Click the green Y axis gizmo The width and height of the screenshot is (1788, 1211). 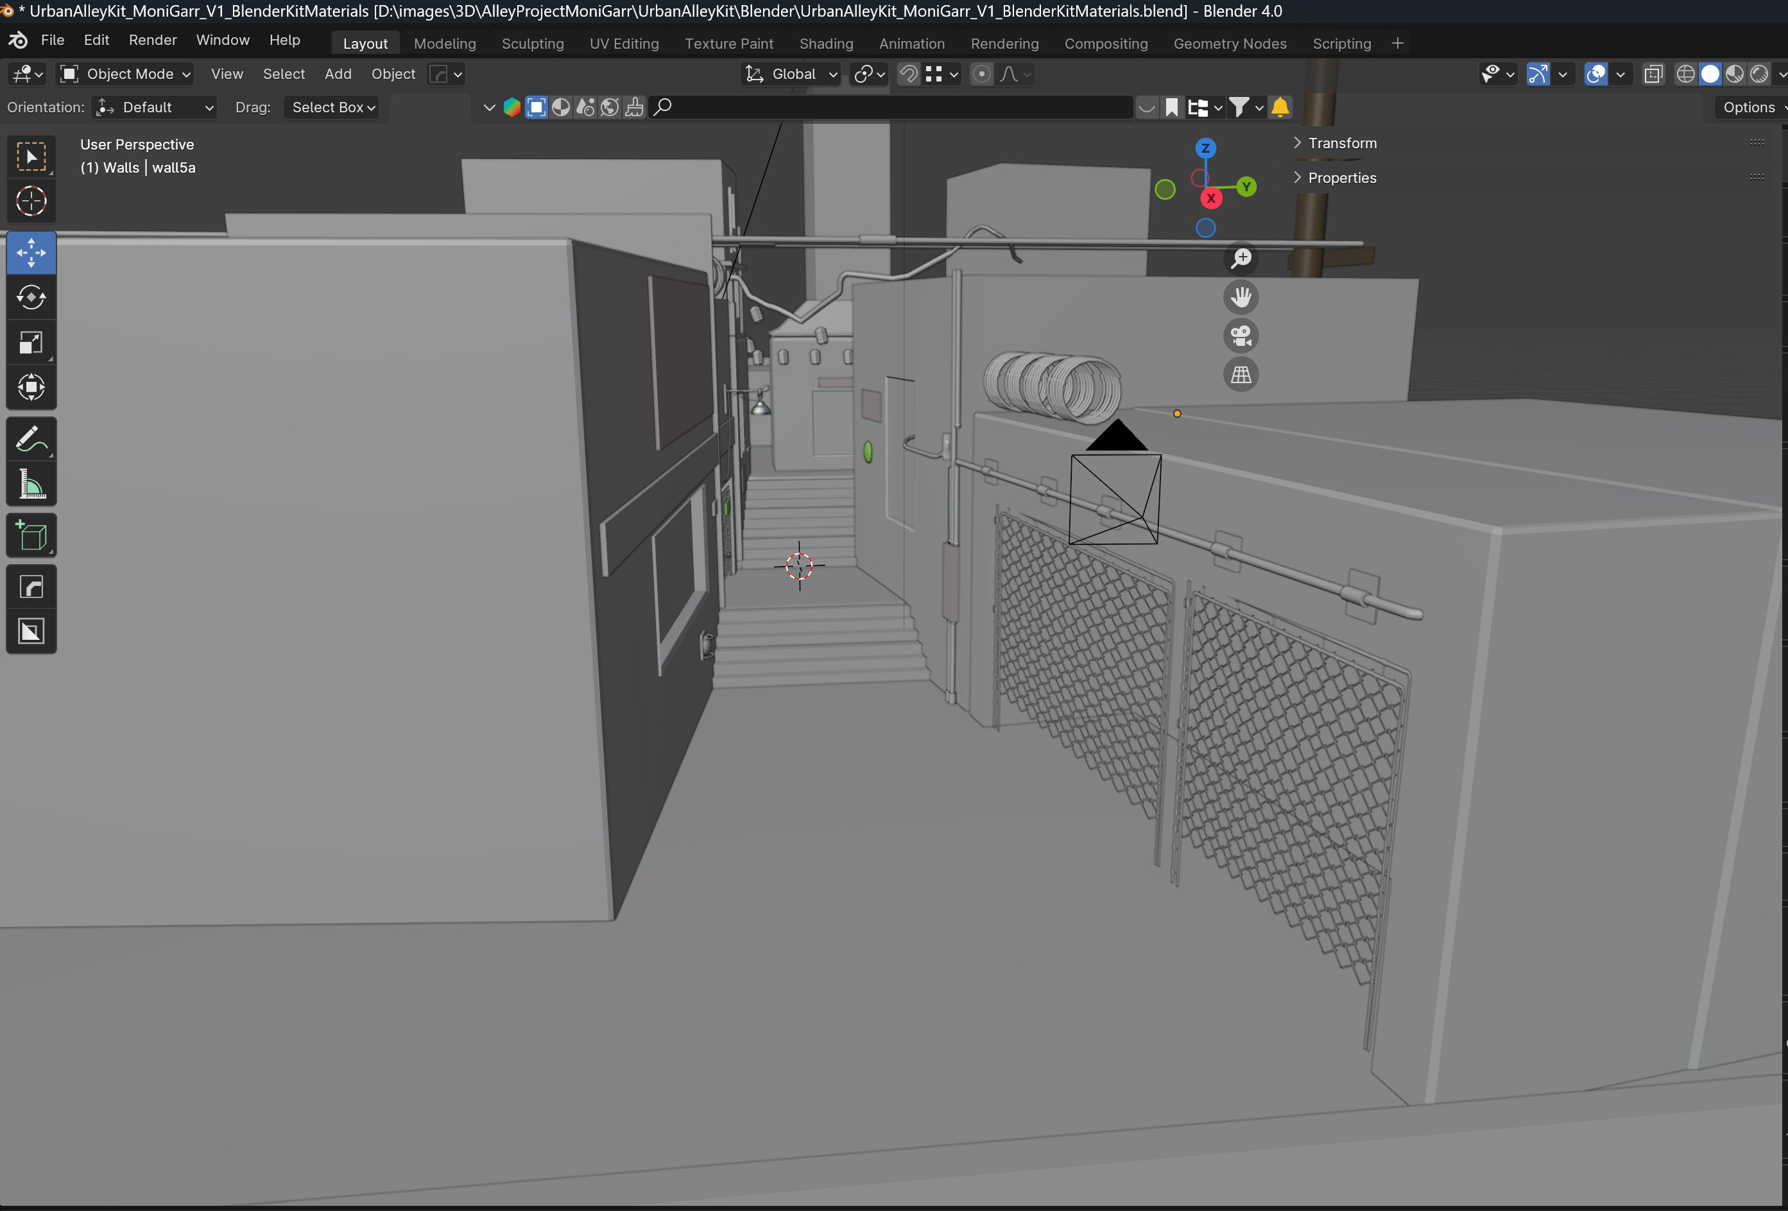[1246, 187]
